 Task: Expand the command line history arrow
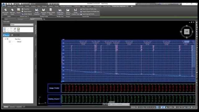[129, 105]
